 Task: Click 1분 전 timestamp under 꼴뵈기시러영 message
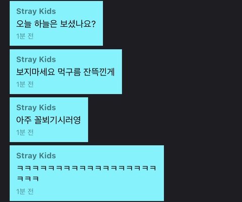point(25,132)
